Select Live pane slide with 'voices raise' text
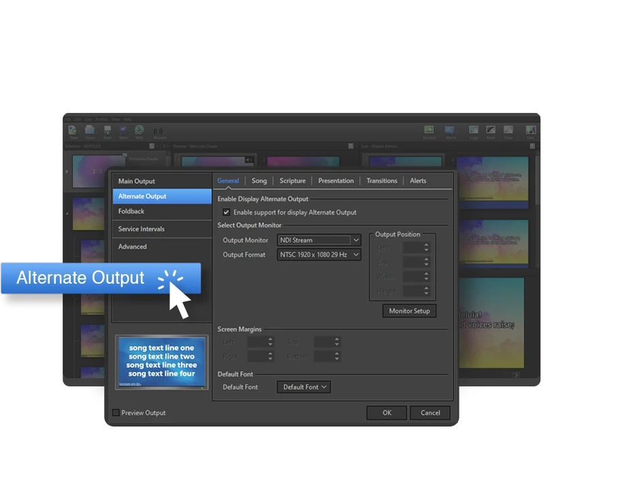Viewport: 635px width, 500px height. coord(491,322)
